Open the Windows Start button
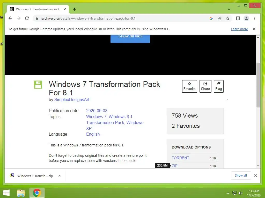 click(x=6, y=193)
